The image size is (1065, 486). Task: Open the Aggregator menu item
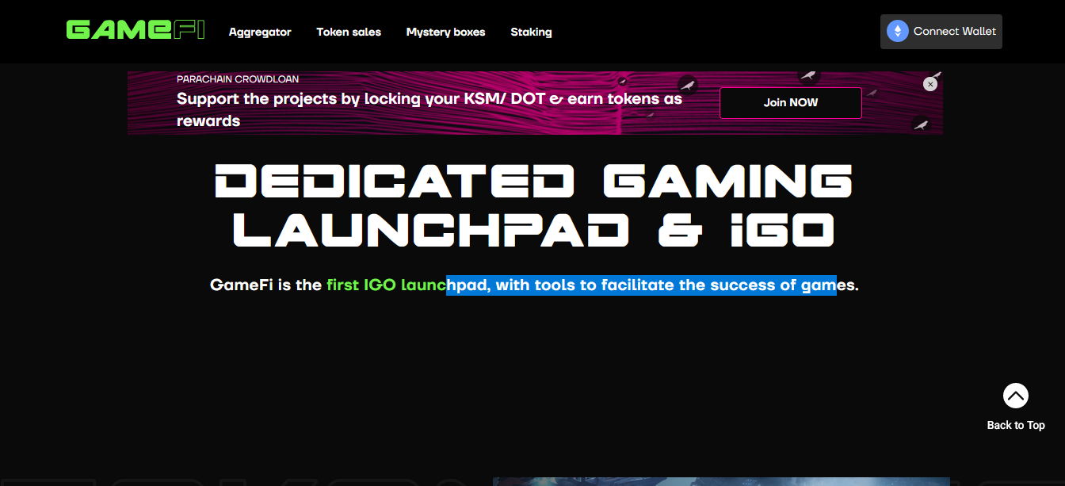pyautogui.click(x=260, y=33)
